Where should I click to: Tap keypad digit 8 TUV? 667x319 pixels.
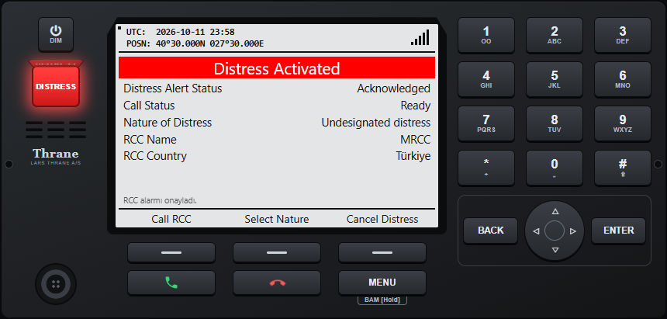pyautogui.click(x=555, y=123)
